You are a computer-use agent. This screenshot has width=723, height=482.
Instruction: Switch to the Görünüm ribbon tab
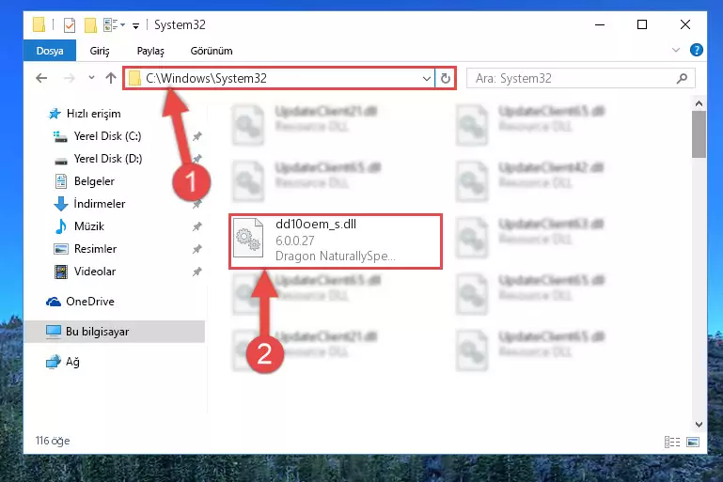point(212,51)
